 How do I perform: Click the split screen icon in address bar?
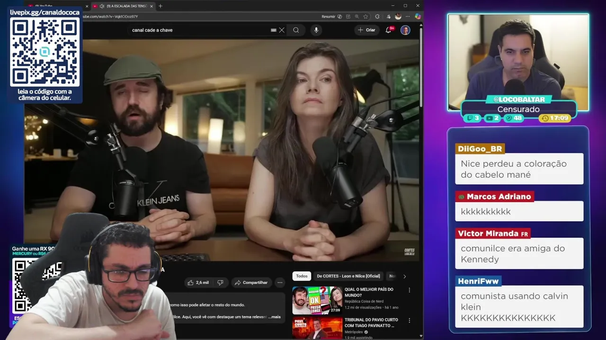(348, 17)
